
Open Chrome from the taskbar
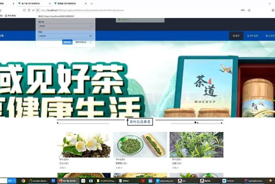click(x=23, y=181)
